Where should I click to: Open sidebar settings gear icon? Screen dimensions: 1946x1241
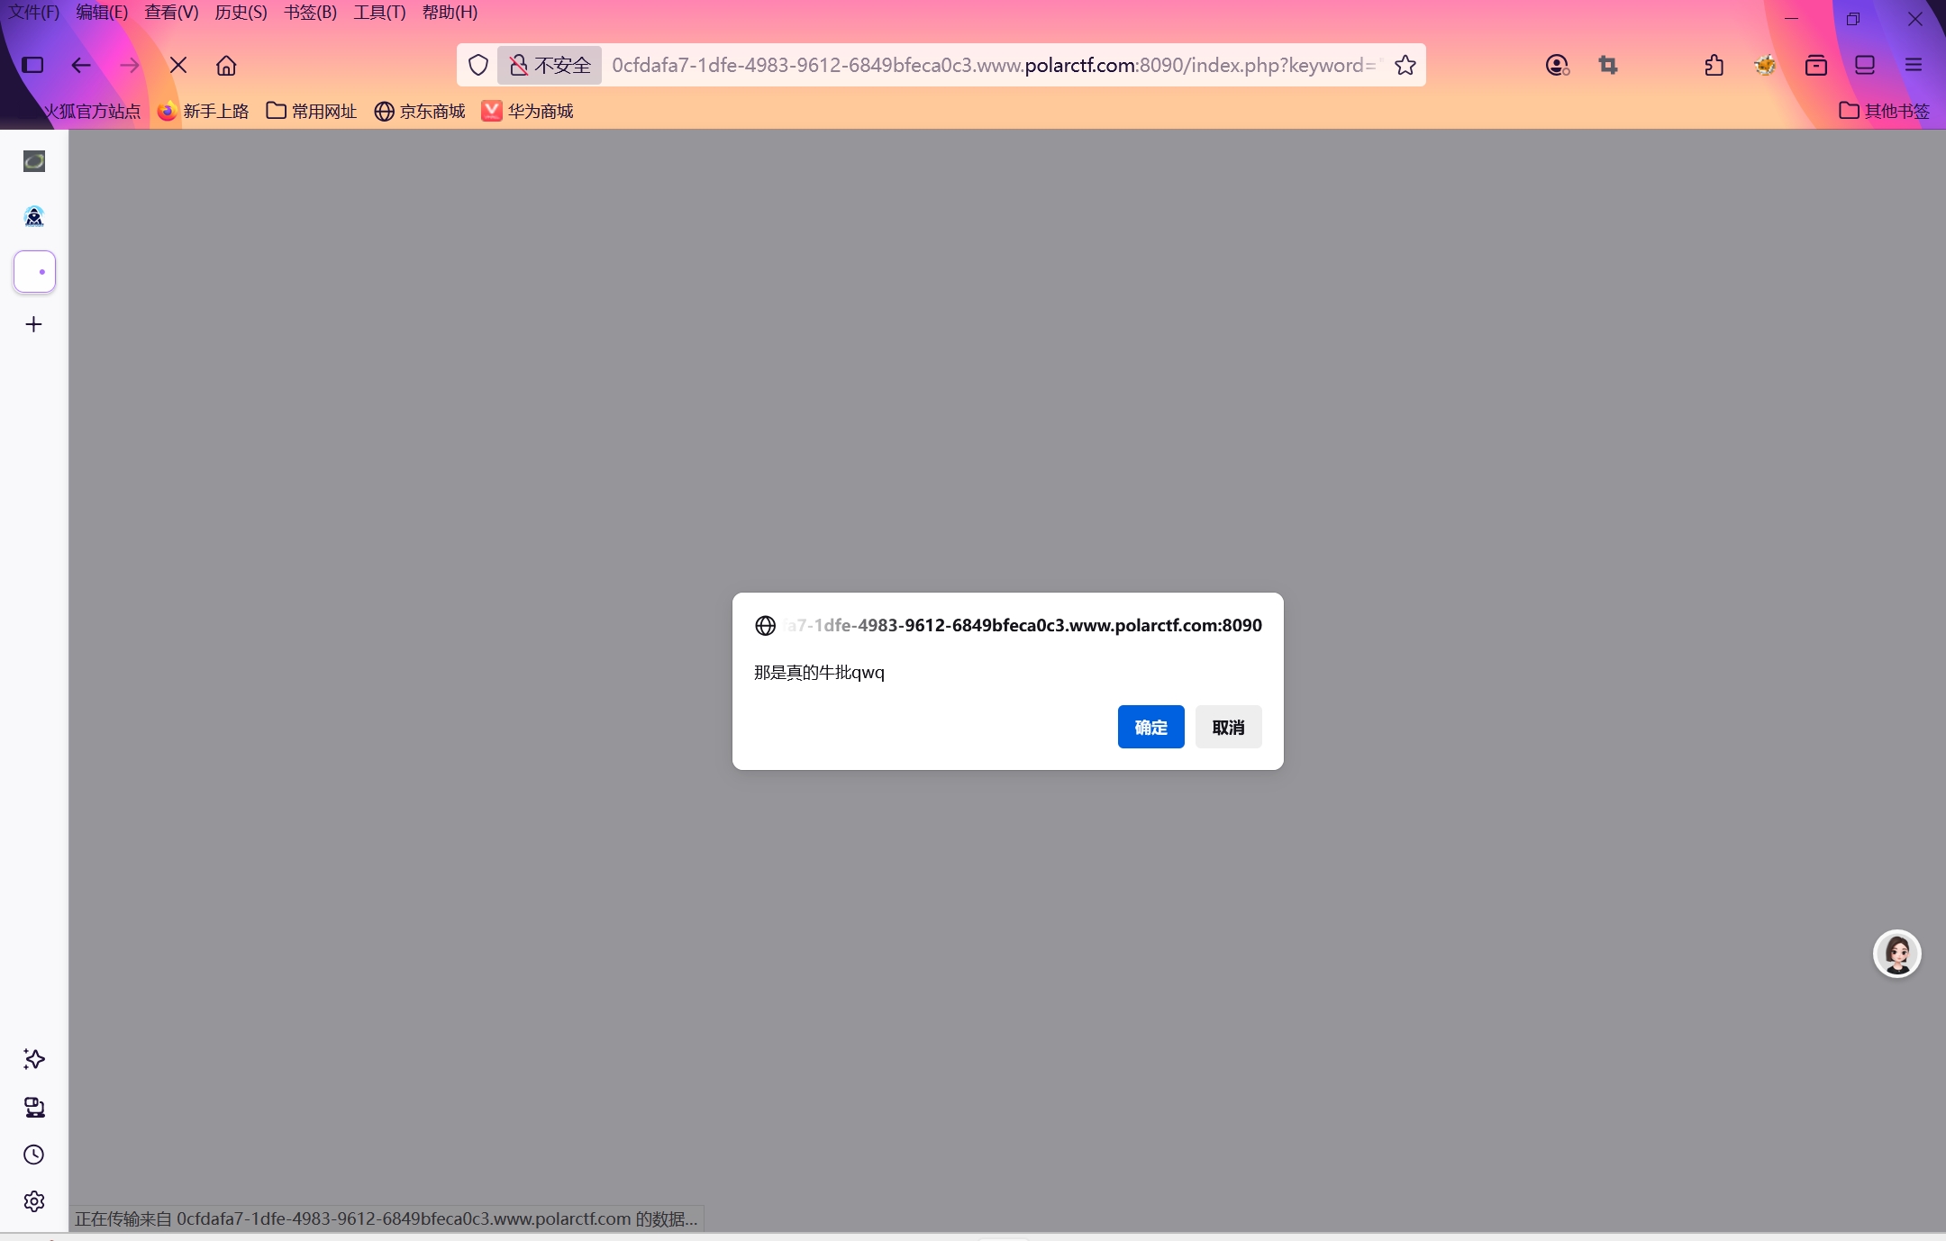click(34, 1201)
